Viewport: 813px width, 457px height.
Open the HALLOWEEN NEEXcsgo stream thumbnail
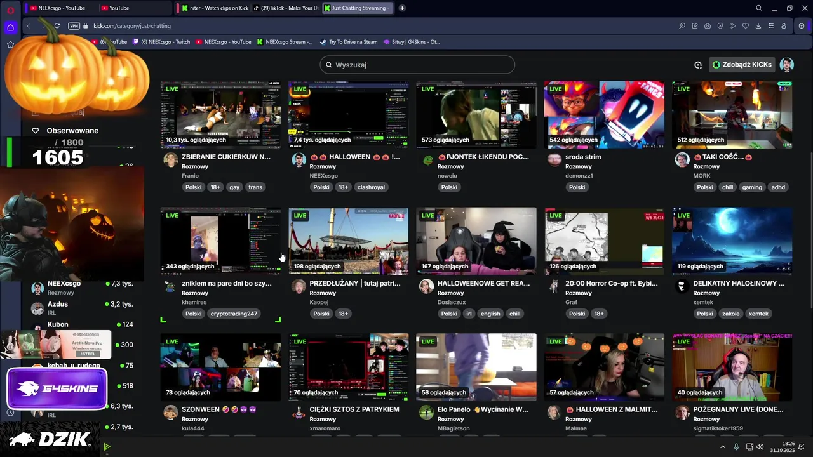click(349, 115)
